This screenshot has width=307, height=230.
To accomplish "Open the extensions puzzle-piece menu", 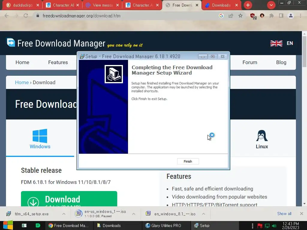I will click(x=272, y=16).
